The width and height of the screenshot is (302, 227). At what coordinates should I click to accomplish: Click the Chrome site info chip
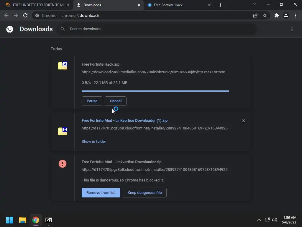coord(46,15)
